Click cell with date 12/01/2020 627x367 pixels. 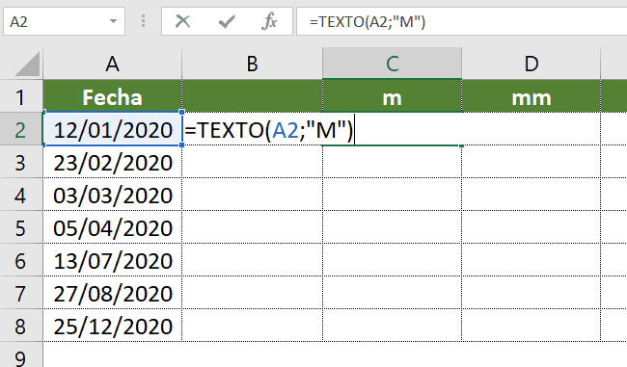click(113, 129)
